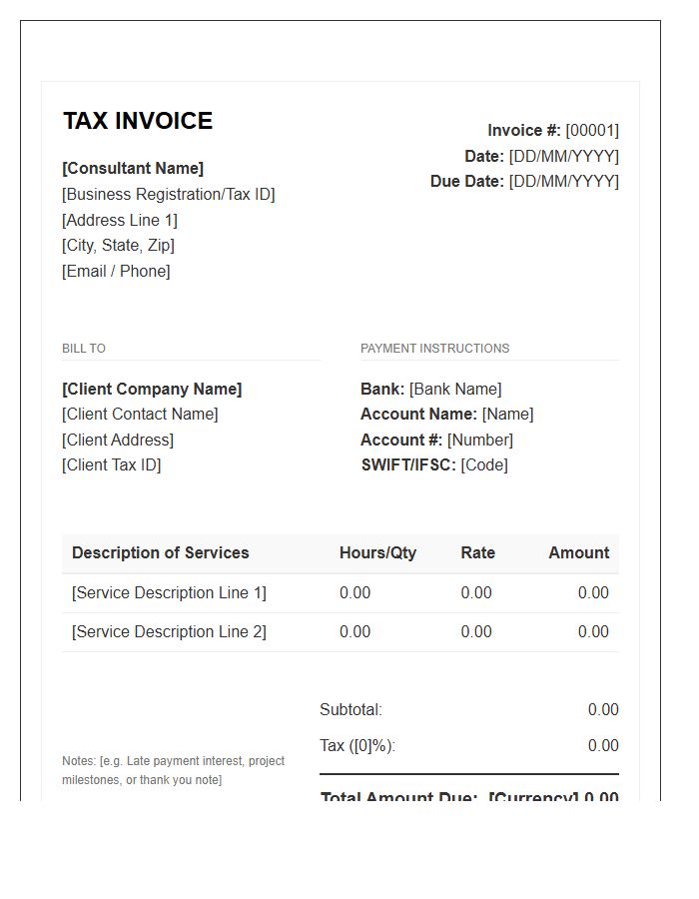Click the [Client Contact Name] line
Viewport: 699px width, 899px height.
click(140, 414)
